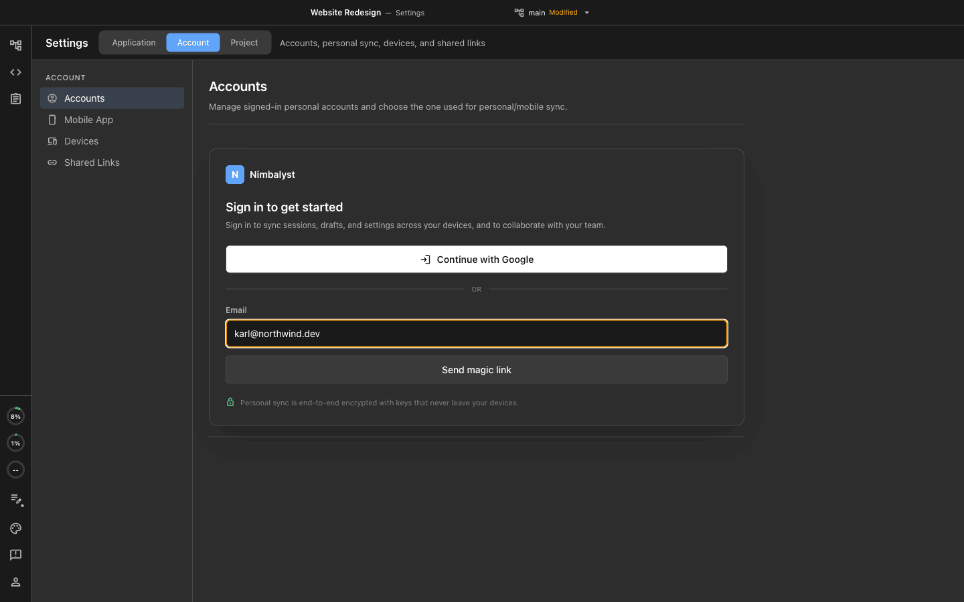
Task: Click Continue with Google button
Action: [x=477, y=260]
